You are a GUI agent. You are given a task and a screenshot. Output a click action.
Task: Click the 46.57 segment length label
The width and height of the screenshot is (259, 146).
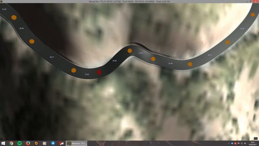coord(52,57)
